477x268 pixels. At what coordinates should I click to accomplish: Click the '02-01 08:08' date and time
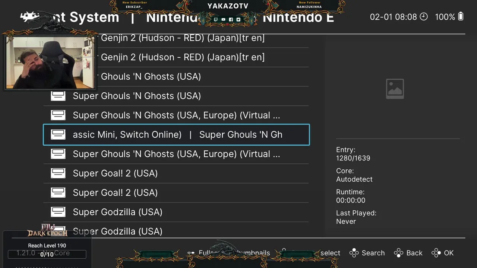(393, 17)
